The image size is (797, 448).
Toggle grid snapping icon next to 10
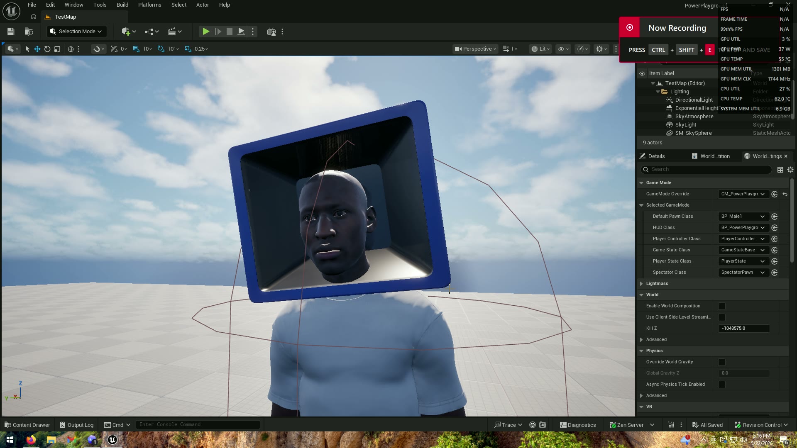pyautogui.click(x=136, y=49)
